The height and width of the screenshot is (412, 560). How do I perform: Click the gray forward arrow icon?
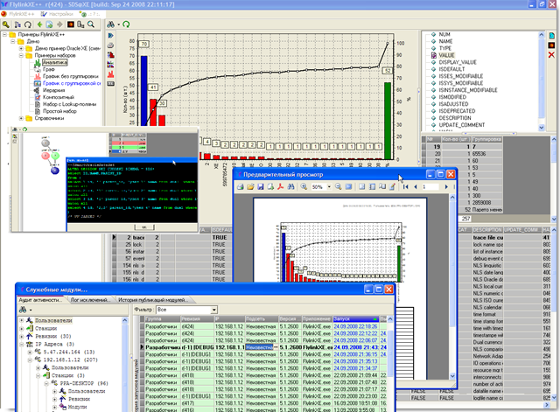(59, 24)
